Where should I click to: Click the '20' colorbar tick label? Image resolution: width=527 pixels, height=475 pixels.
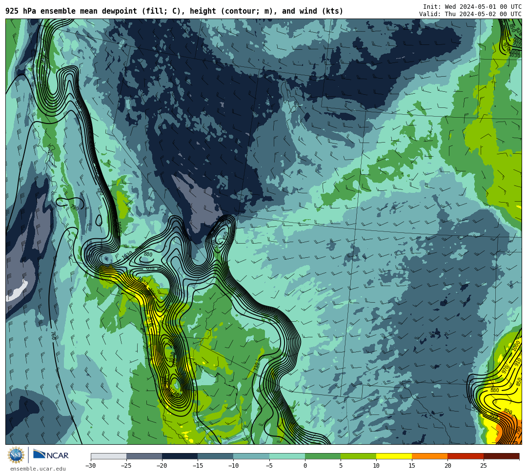[447, 466]
